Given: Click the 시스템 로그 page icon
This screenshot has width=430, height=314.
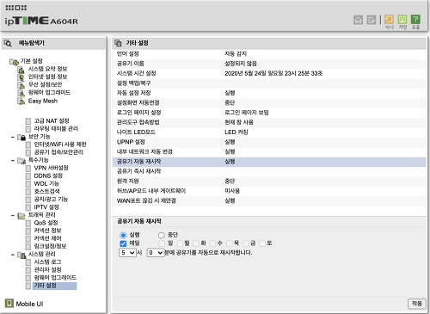Looking at the screenshot, I should tap(28, 262).
